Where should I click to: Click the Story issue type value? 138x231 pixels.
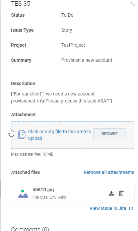tap(67, 30)
